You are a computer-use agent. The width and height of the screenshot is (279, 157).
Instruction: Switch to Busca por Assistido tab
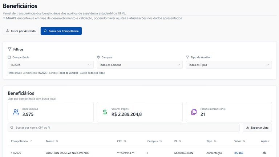coord(21,31)
